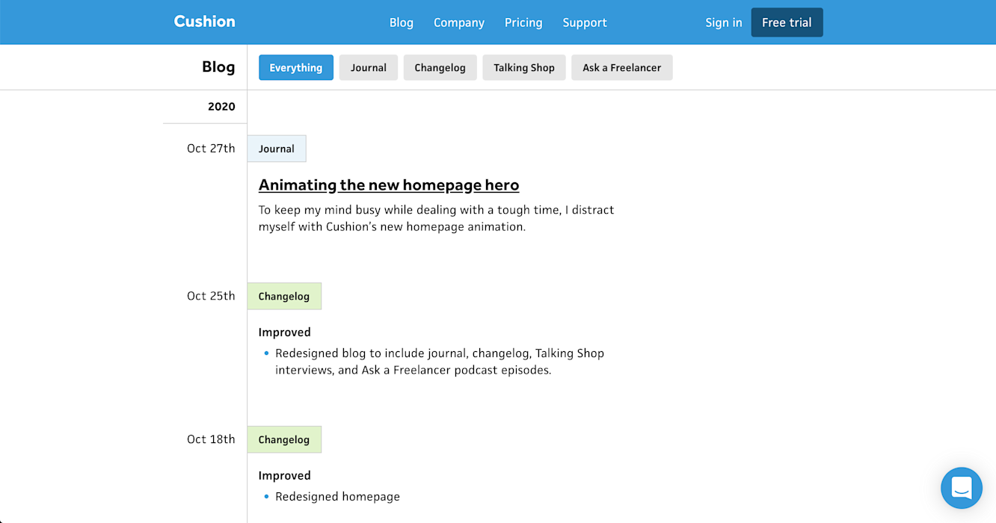996x523 pixels.
Task: Click the Cushion logo
Action: click(204, 22)
